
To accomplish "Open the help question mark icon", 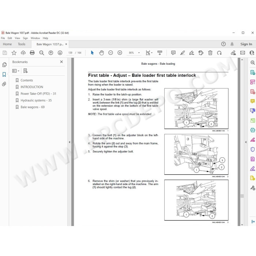I will coord(223,44).
